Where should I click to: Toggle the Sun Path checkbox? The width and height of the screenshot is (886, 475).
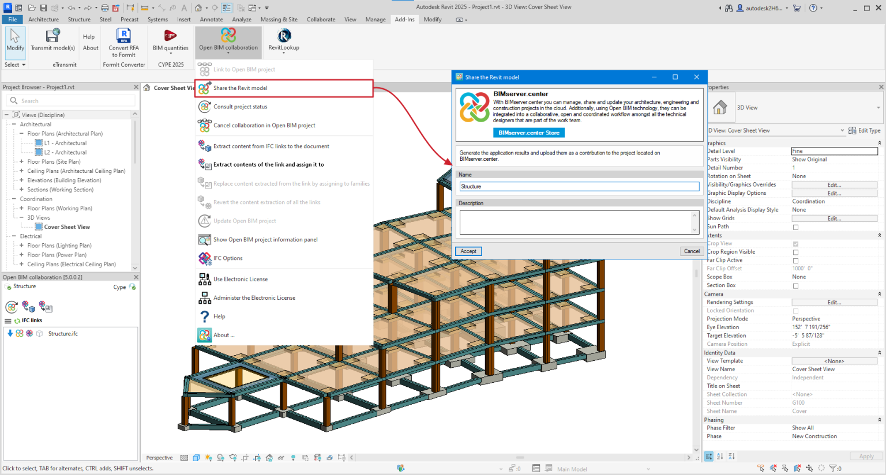pos(795,227)
